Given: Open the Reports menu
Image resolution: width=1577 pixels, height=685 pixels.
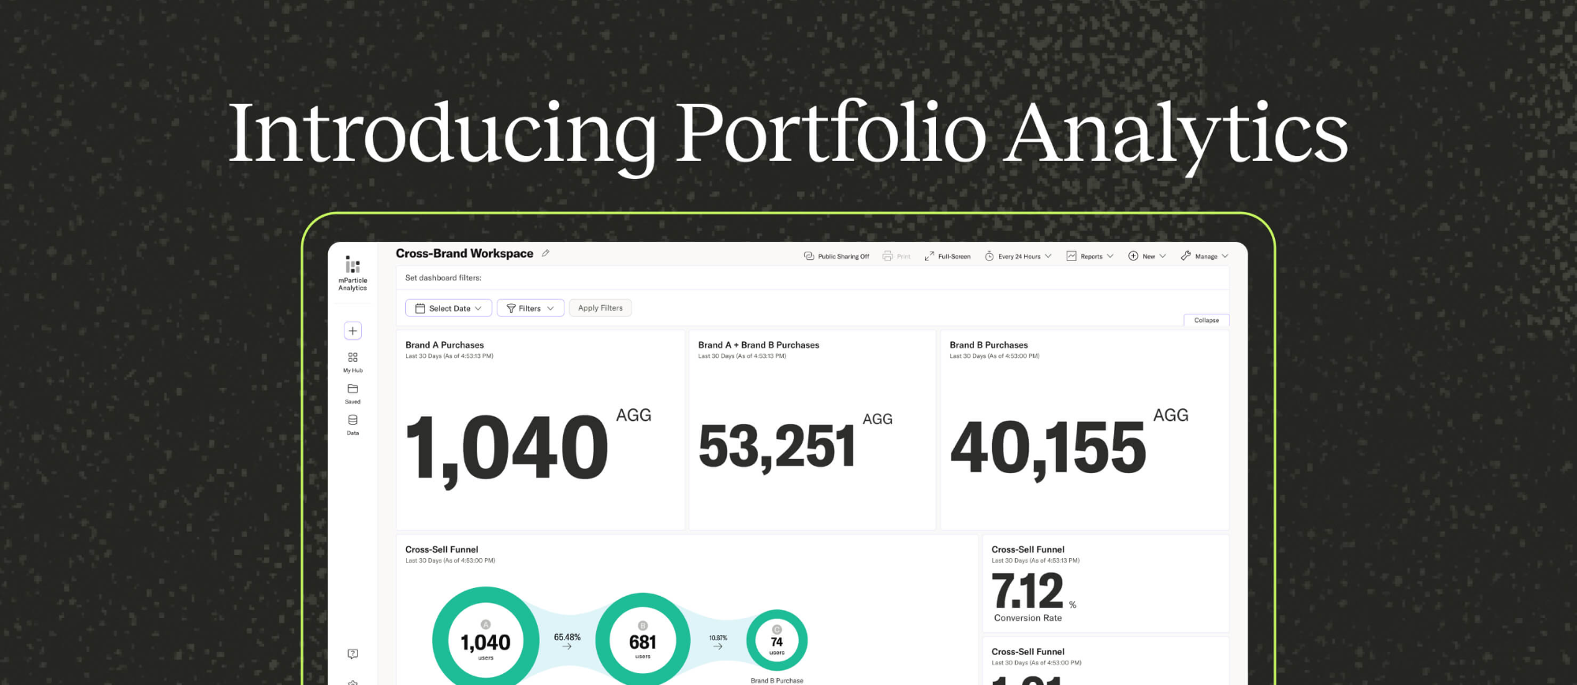Looking at the screenshot, I should pos(1090,256).
